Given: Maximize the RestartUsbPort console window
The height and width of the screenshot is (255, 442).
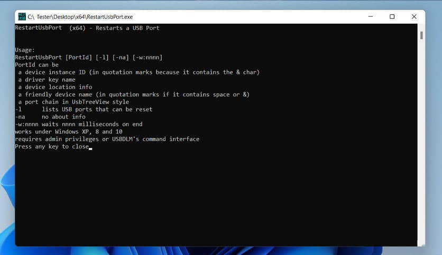Looking at the screenshot, I should point(392,16).
